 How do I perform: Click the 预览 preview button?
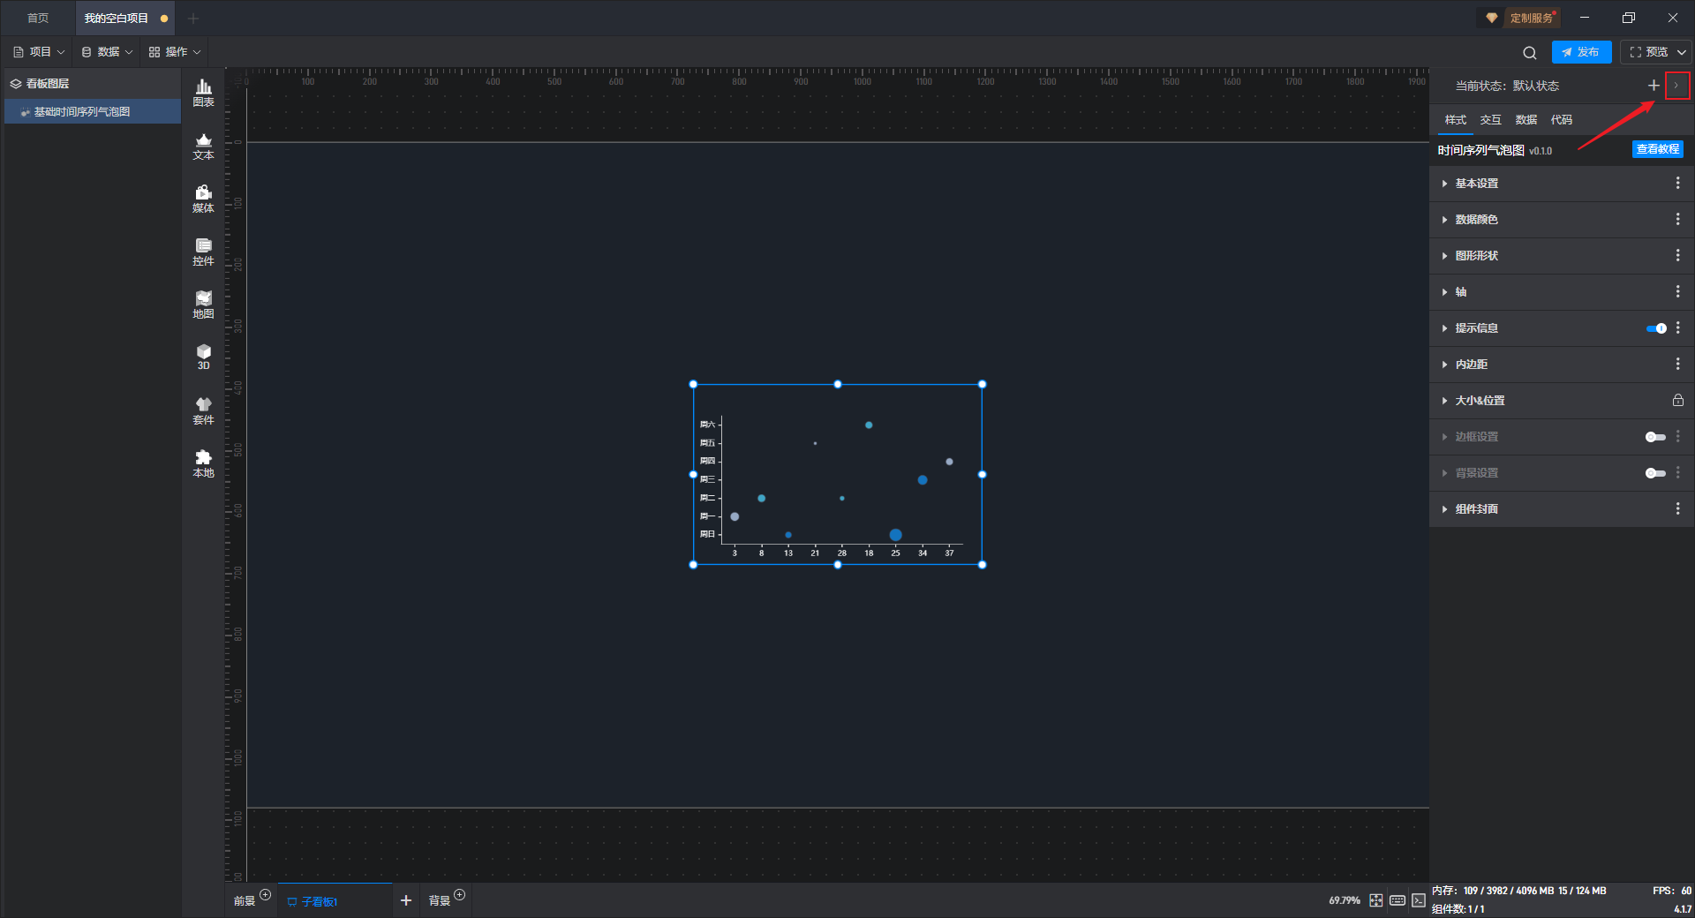[x=1648, y=52]
